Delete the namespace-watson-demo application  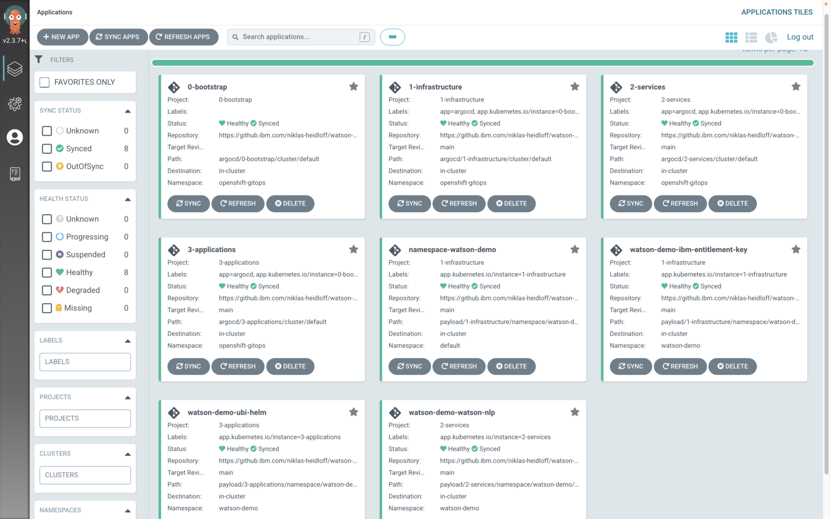click(511, 366)
